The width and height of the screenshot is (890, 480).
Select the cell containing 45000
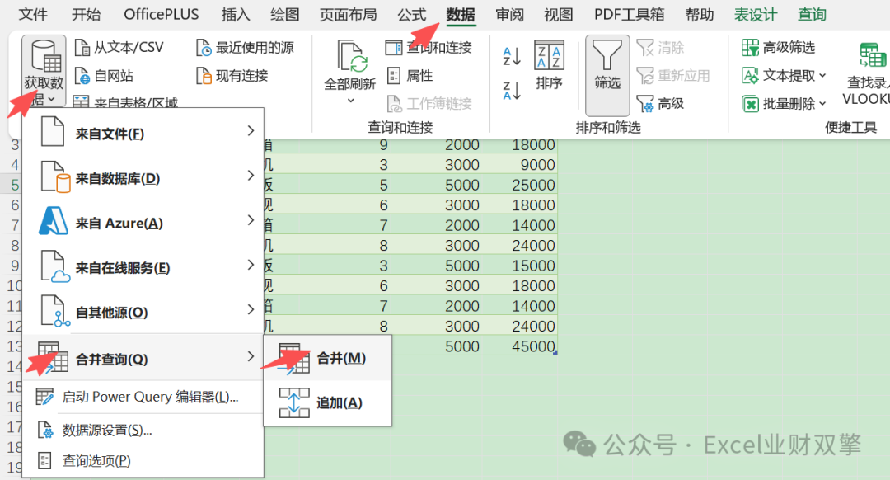coord(519,346)
